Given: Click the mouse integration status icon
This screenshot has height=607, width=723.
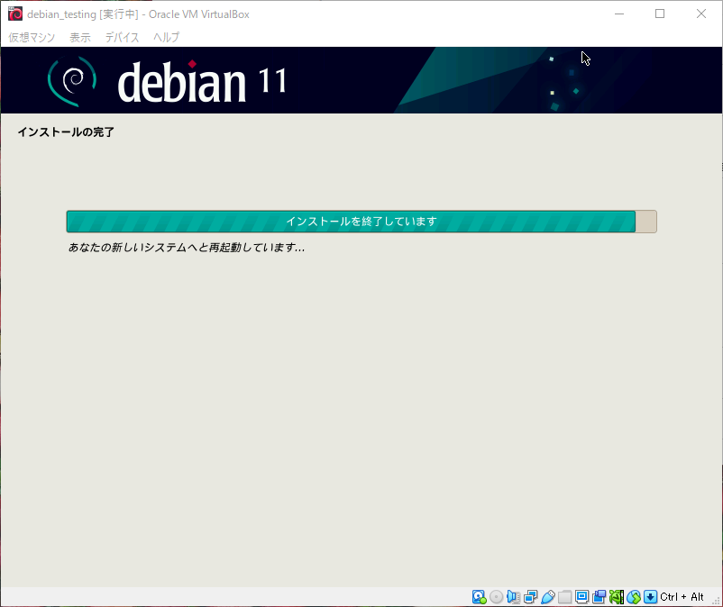Looking at the screenshot, I should pyautogui.click(x=633, y=597).
